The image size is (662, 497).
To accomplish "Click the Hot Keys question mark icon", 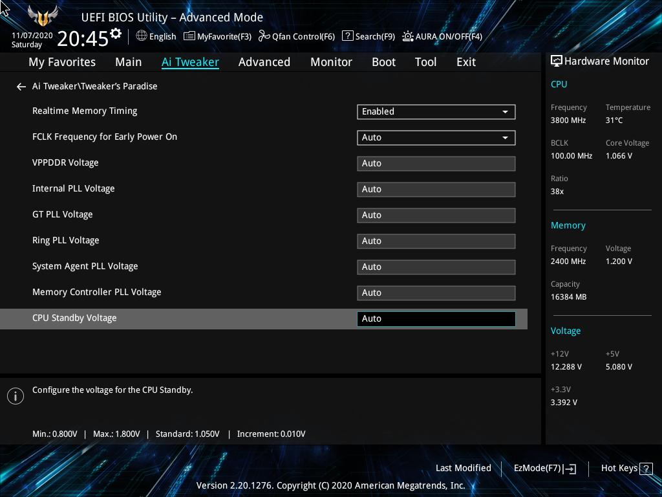I will click(x=646, y=469).
